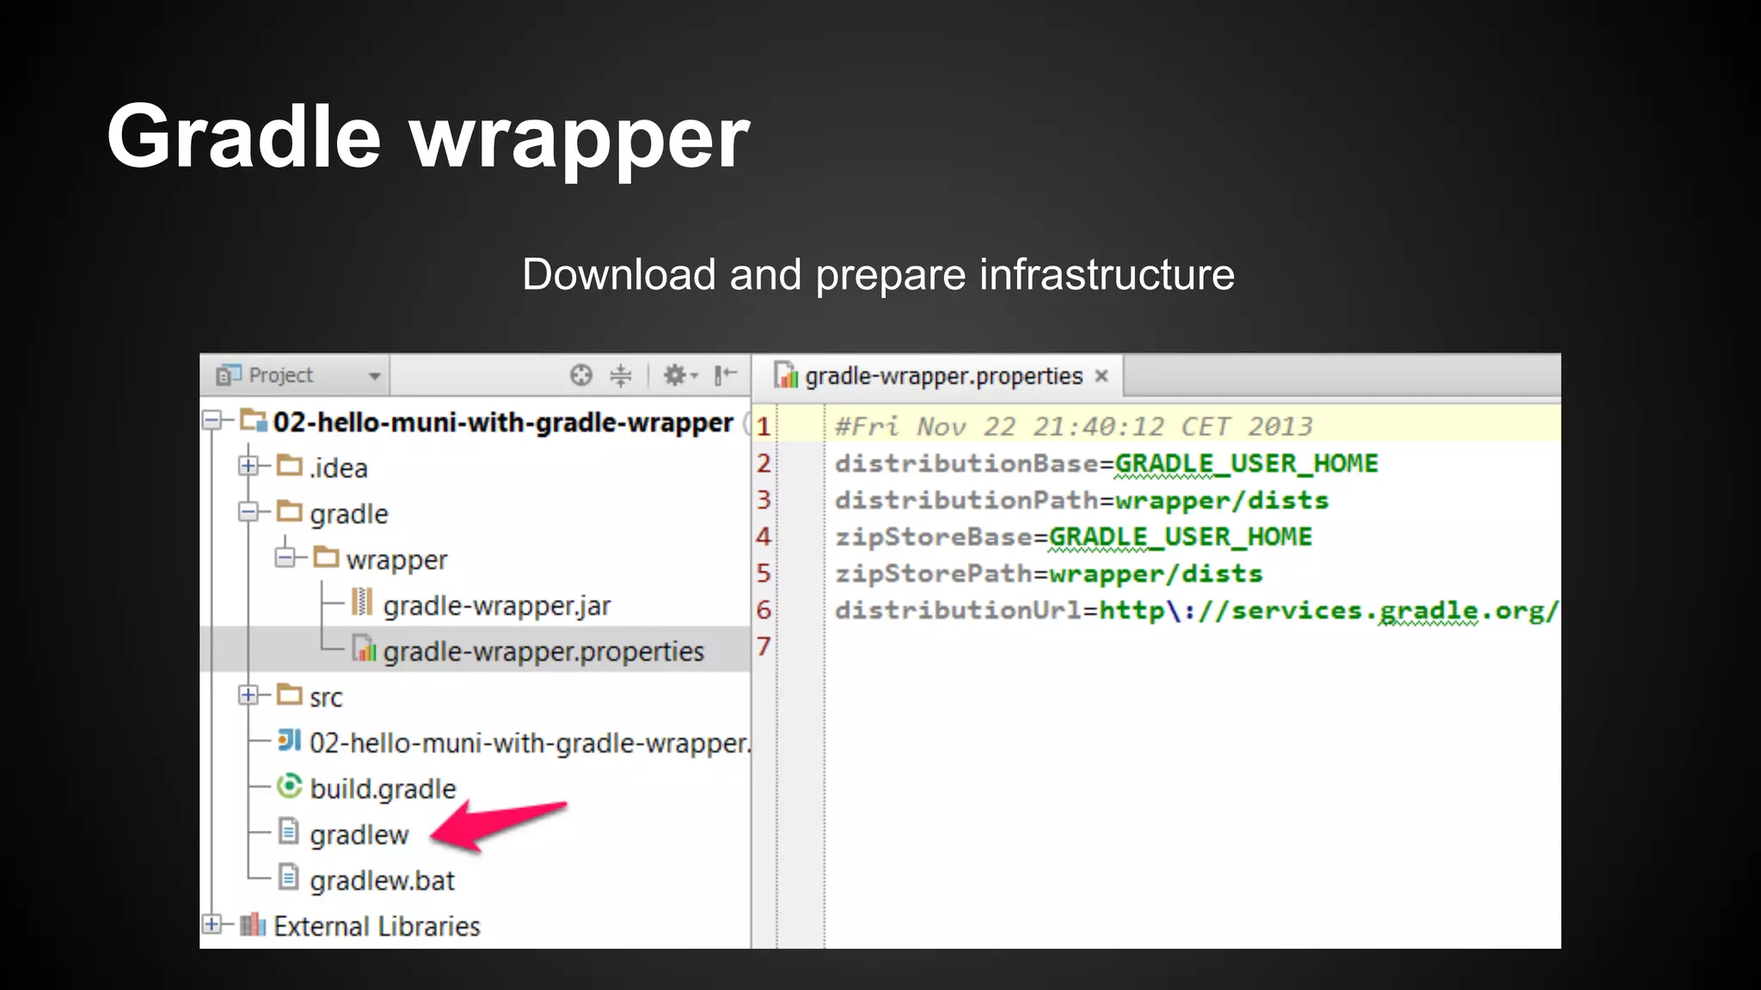Click the wrapper/dists value on line 5
1761x990 pixels.
coord(1156,573)
